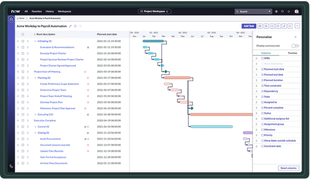Open the three-dot menu for Execution Complete row

28,120
